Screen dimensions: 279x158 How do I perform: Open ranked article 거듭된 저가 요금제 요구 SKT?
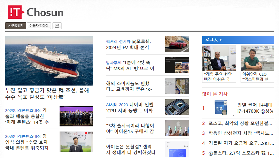(241, 143)
